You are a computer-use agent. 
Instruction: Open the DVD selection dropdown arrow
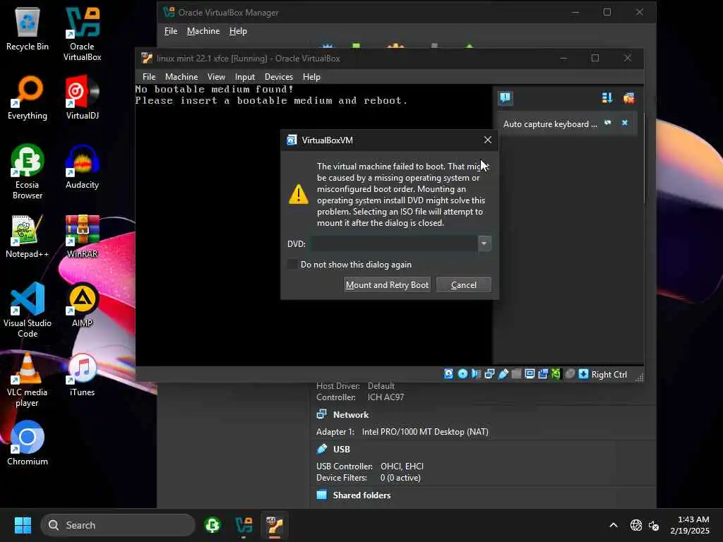tap(484, 243)
